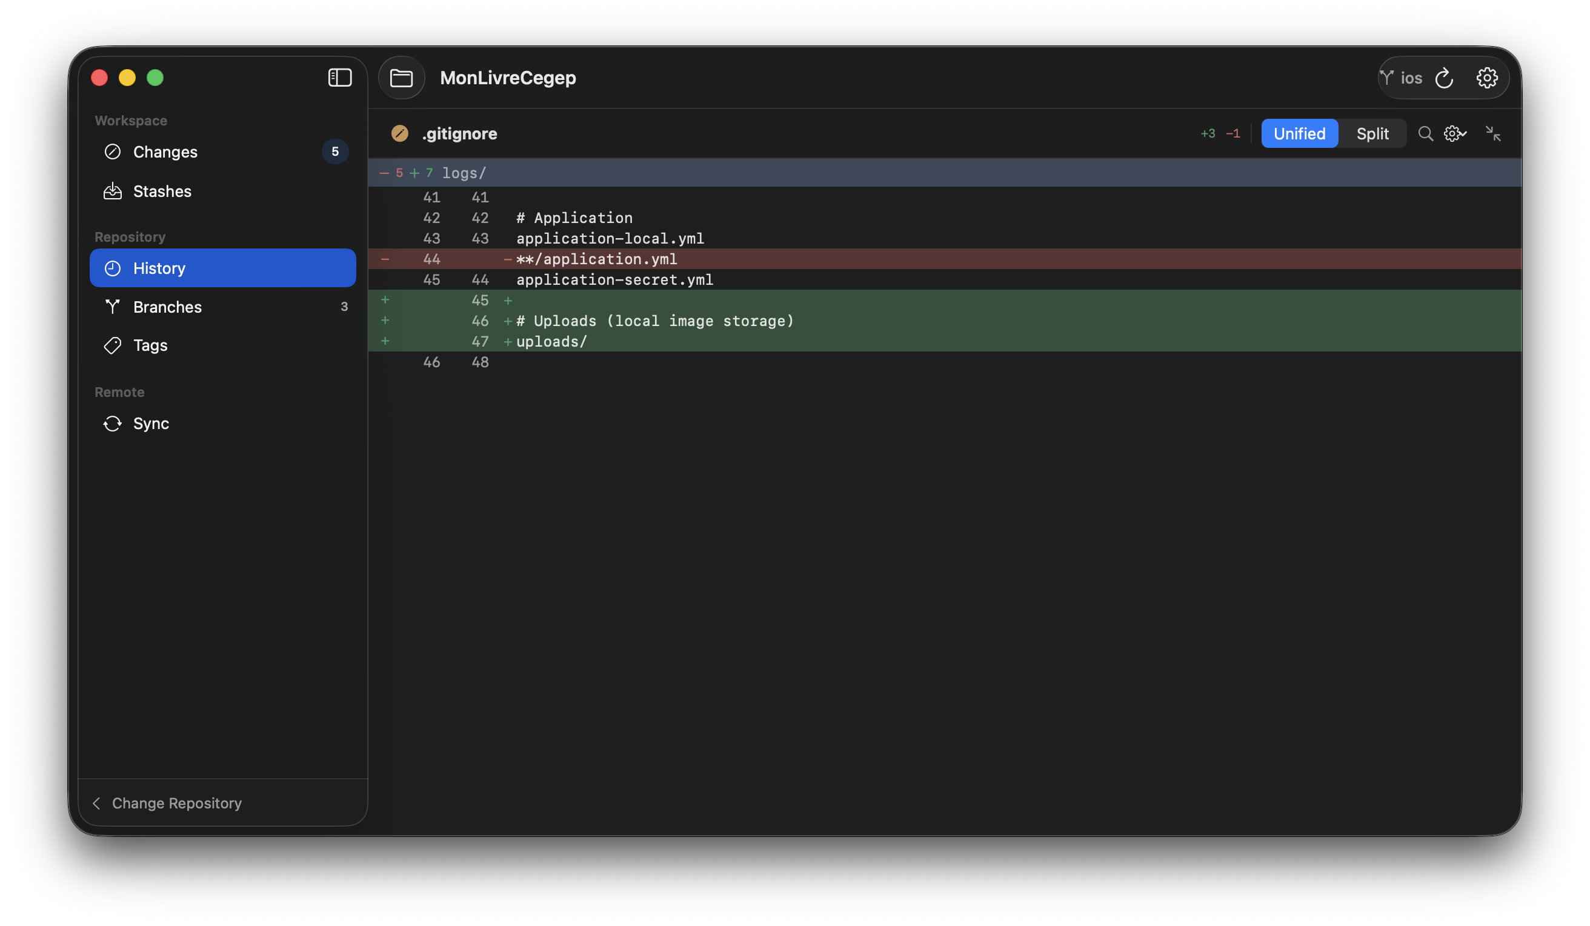1590x926 pixels.
Task: Switch the diff to Unified view
Action: click(x=1299, y=134)
